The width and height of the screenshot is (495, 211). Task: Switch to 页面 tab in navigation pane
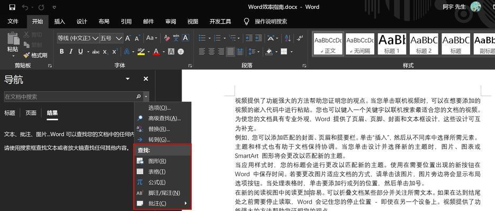click(31, 113)
